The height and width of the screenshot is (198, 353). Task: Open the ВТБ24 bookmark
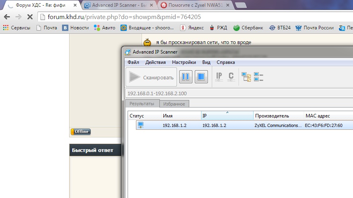tap(280, 28)
